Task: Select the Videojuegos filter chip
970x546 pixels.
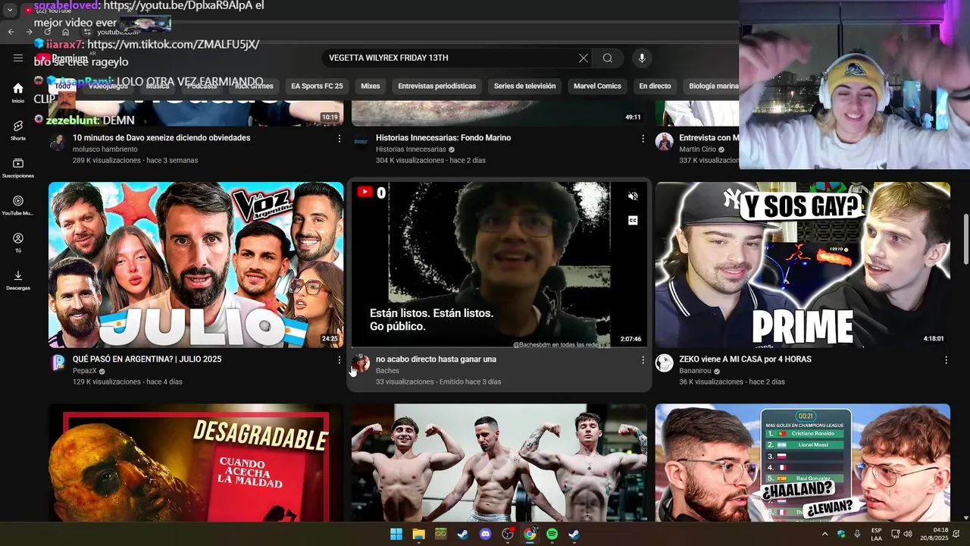Action: click(108, 86)
